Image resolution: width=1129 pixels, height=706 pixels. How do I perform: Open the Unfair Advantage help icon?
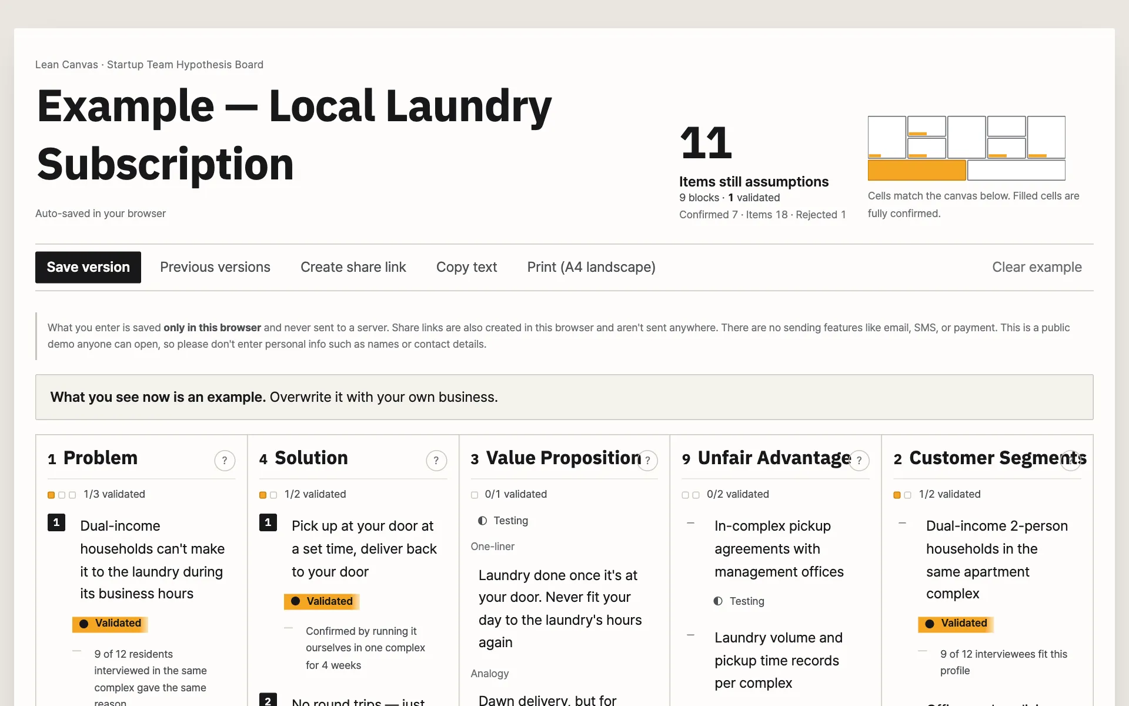tap(859, 461)
